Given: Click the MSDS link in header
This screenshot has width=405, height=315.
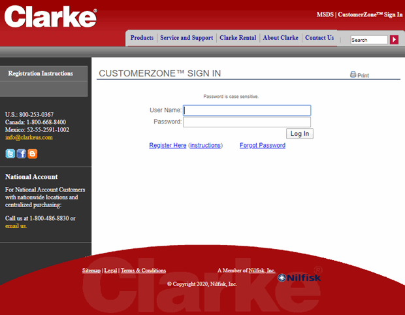Looking at the screenshot, I should coord(325,14).
